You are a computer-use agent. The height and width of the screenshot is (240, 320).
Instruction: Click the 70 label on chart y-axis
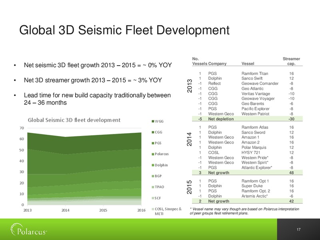[x=22, y=128]
